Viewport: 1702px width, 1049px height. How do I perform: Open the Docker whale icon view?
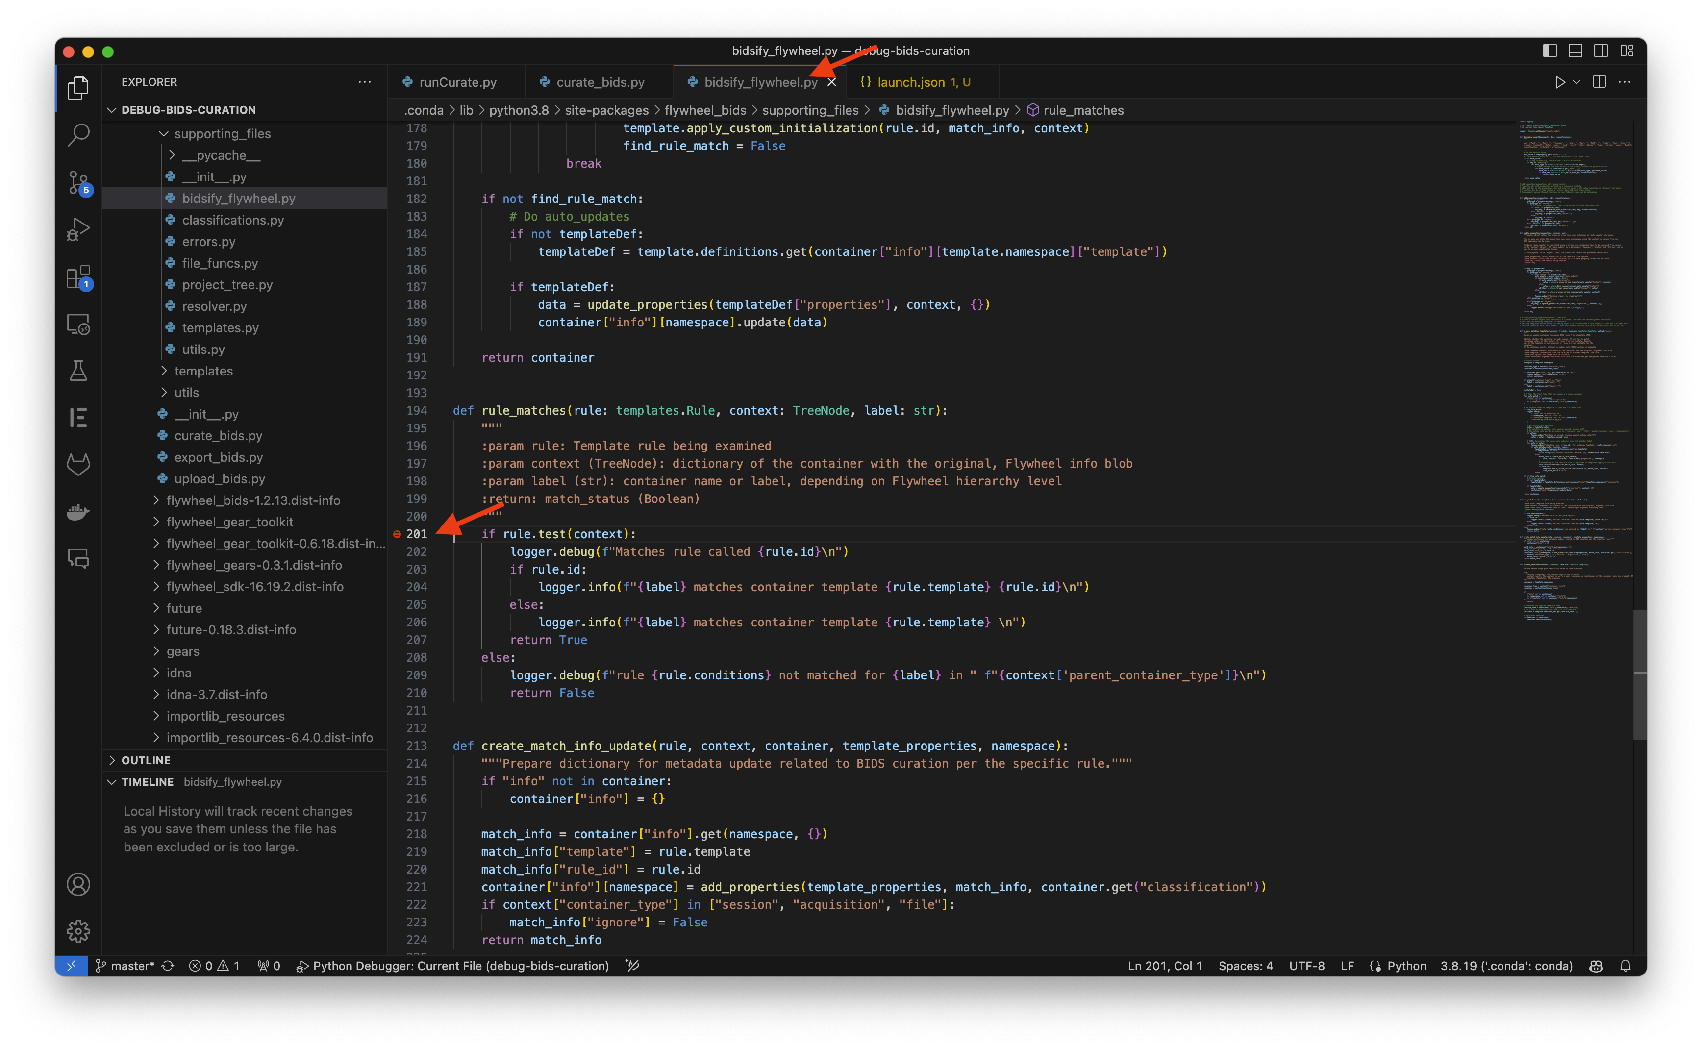[x=78, y=512]
